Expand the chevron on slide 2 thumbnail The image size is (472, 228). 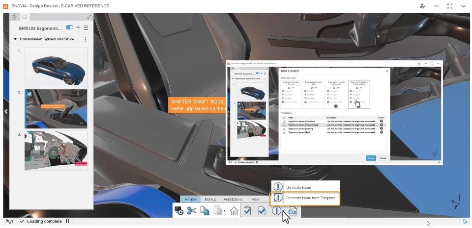point(82,123)
